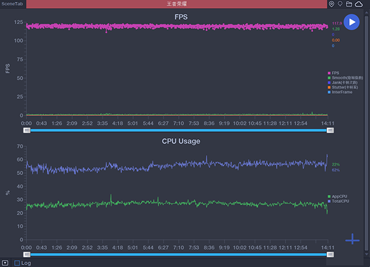Click the red 王者荣耀 title bar
Viewport: 370px width, 267px height.
(x=176, y=4)
